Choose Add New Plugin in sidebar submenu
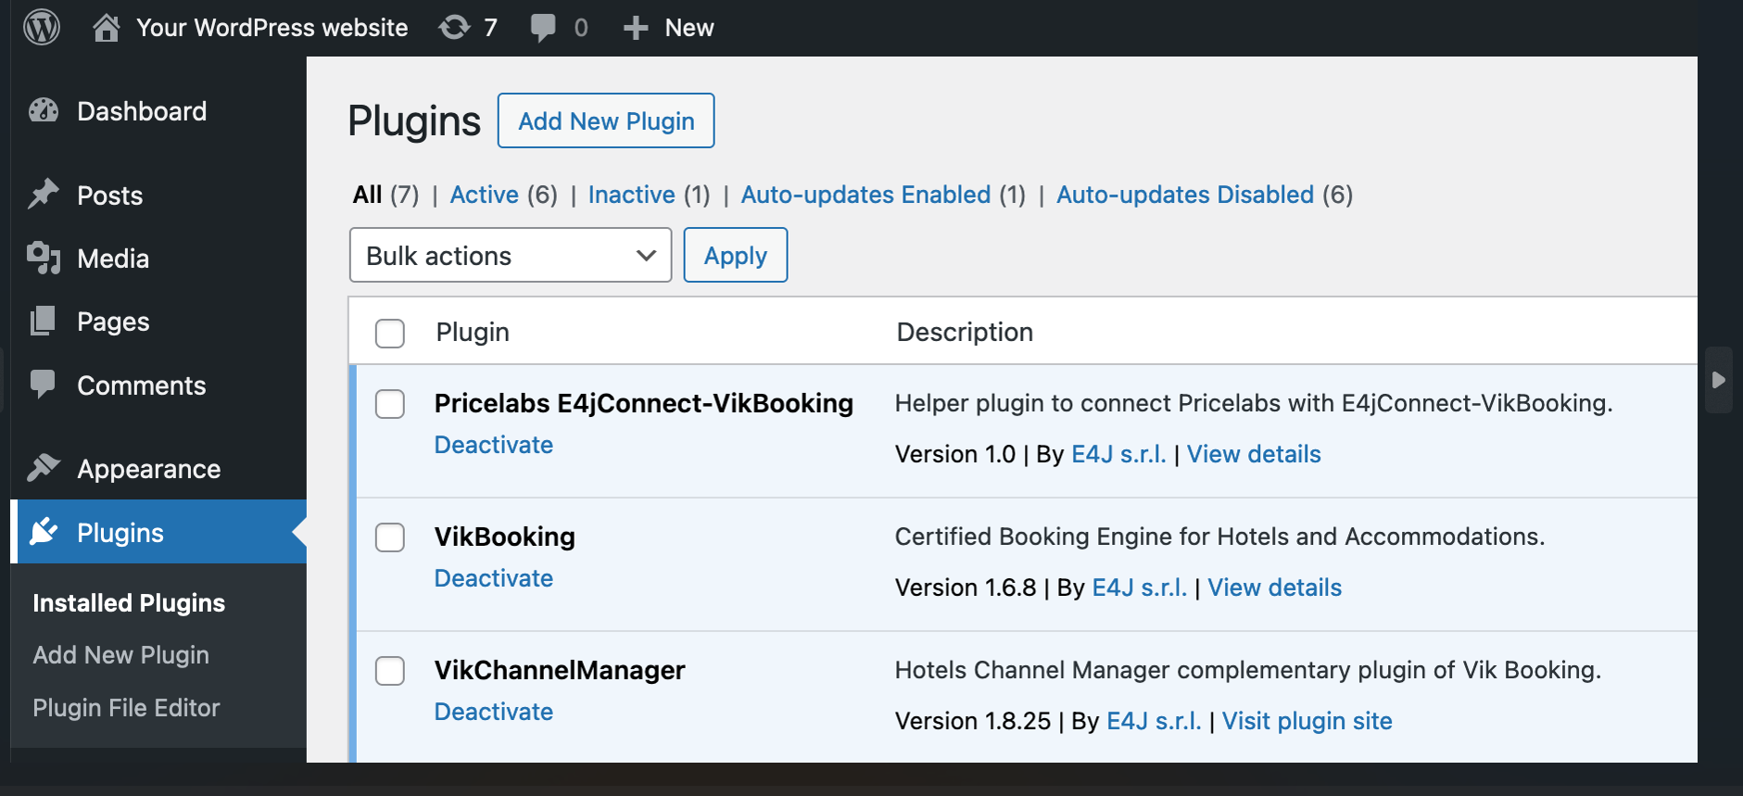Screen dimensions: 1743x796 [121, 655]
